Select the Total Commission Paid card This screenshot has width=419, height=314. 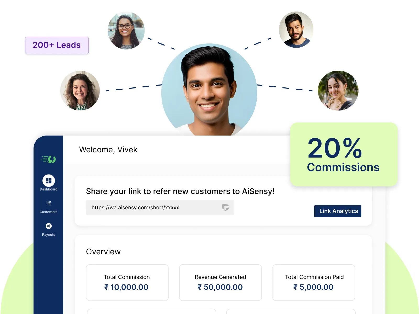pos(314,282)
